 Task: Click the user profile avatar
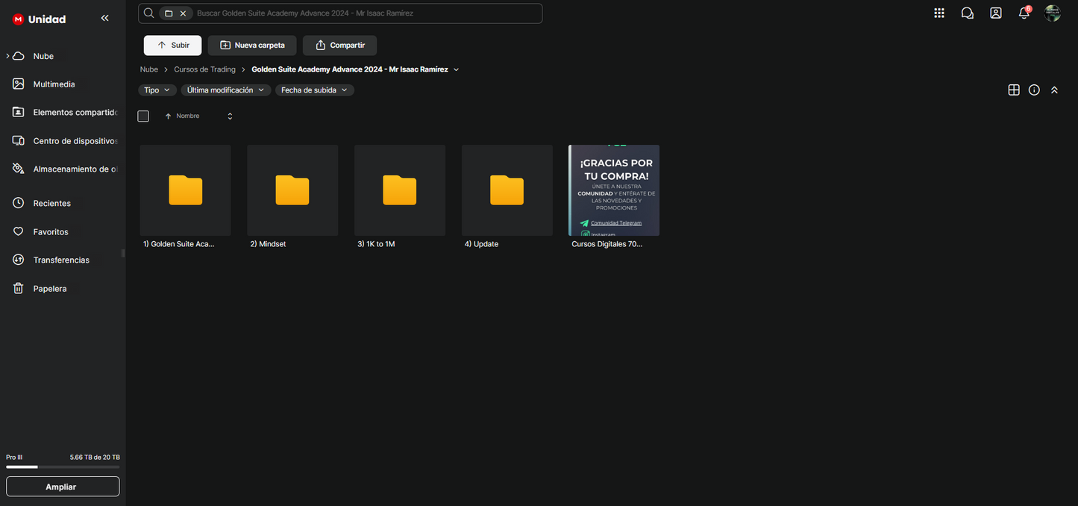(1052, 13)
